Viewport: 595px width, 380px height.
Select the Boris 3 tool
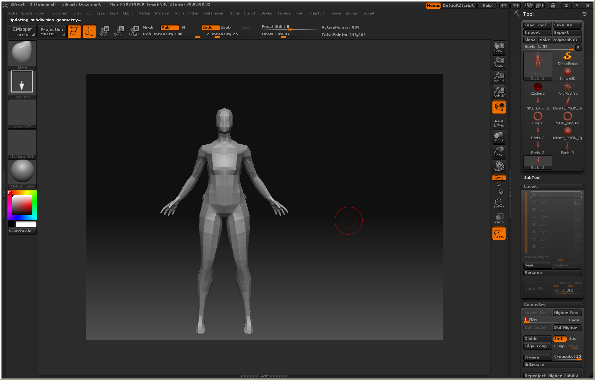(567, 148)
